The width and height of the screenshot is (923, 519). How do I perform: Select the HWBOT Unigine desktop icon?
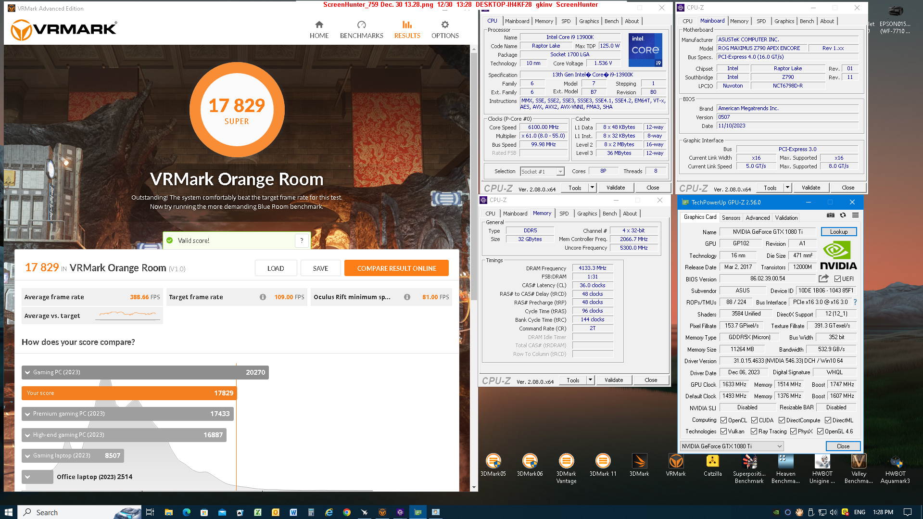822,468
